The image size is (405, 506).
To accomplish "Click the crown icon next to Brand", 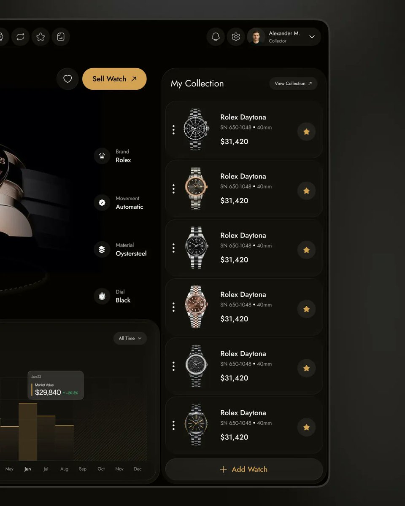I will click(102, 156).
